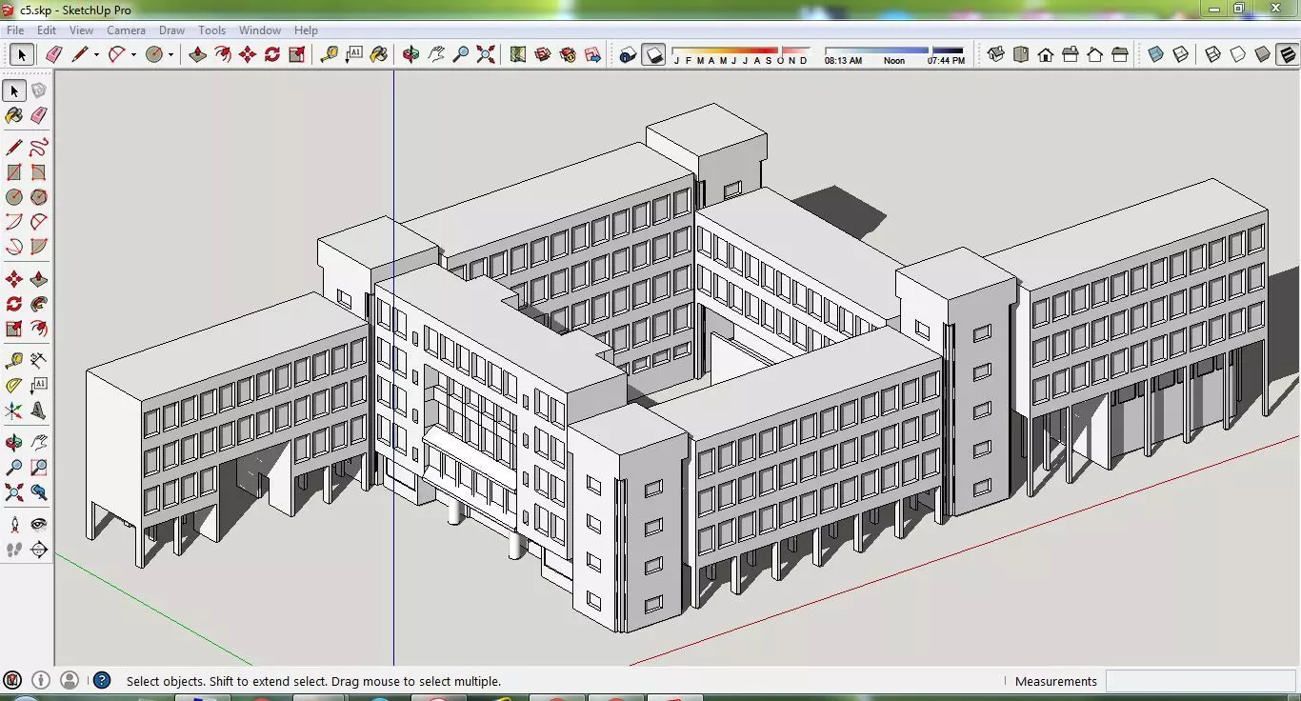Activate Orbit tool in the top toolbar
The image size is (1301, 701).
[411, 54]
